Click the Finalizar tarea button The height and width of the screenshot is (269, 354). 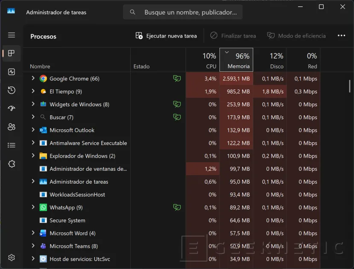pos(233,36)
